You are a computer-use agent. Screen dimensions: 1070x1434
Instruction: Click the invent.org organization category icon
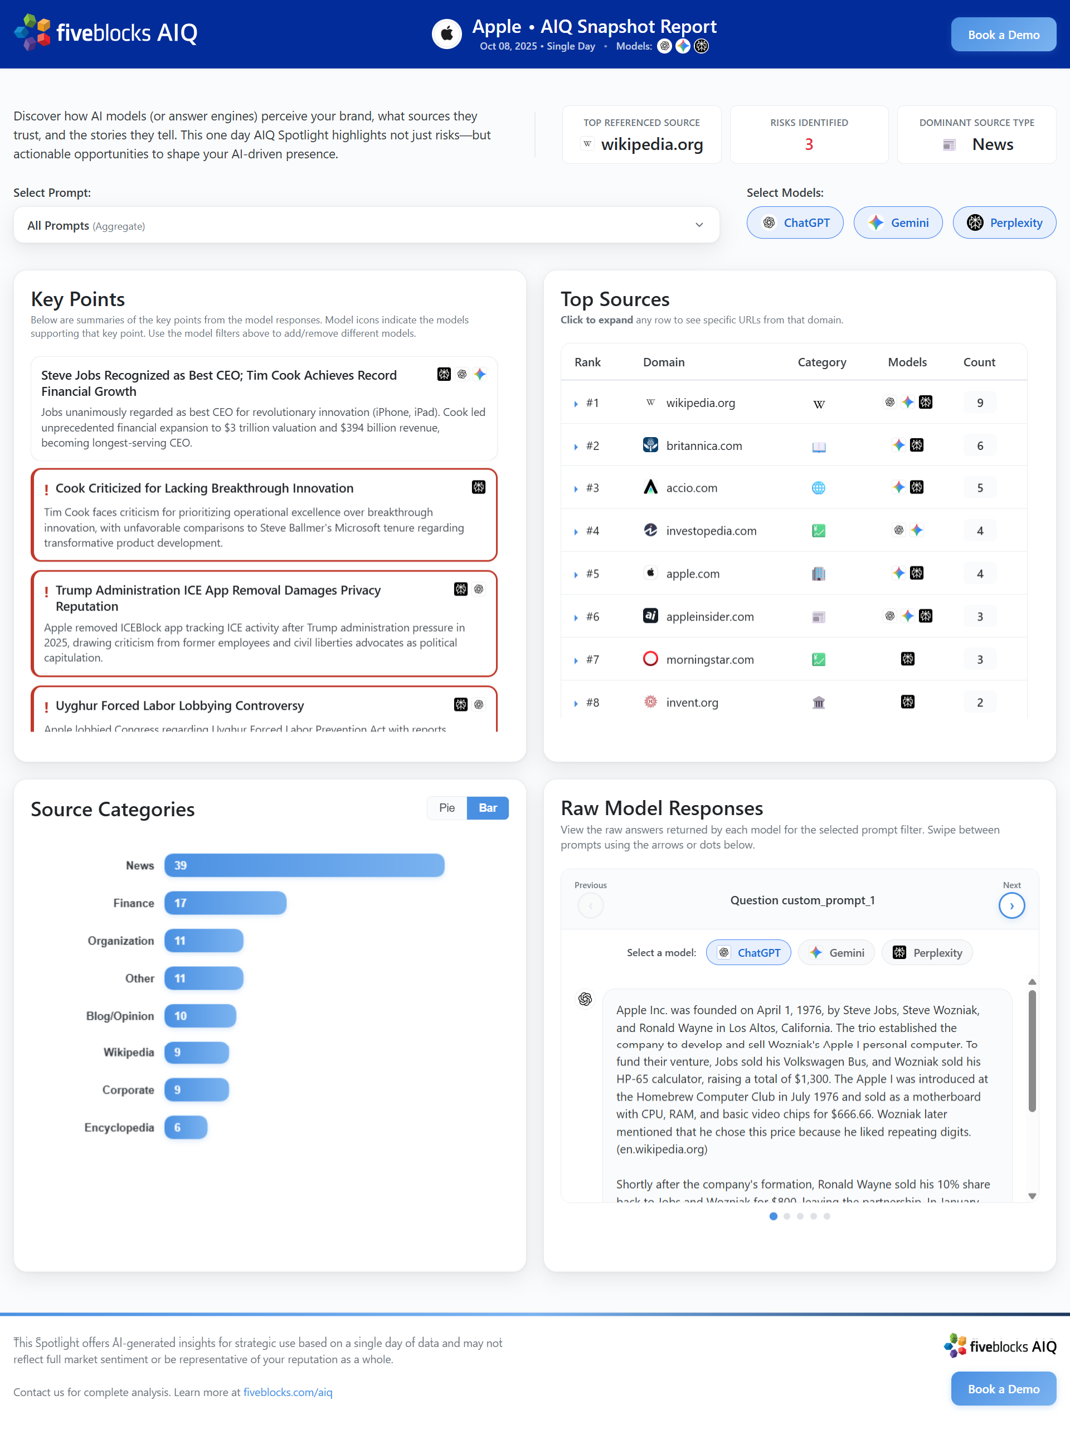coord(818,703)
